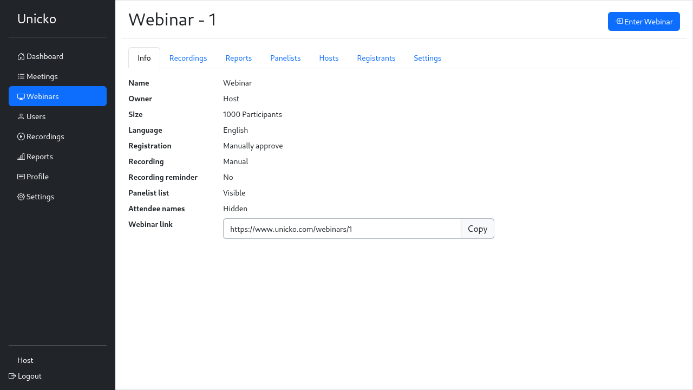Open the Recordings tab
The width and height of the screenshot is (693, 390).
[188, 58]
